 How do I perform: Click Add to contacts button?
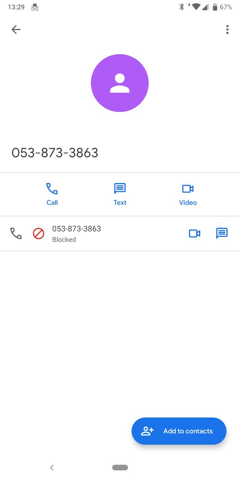click(x=179, y=431)
